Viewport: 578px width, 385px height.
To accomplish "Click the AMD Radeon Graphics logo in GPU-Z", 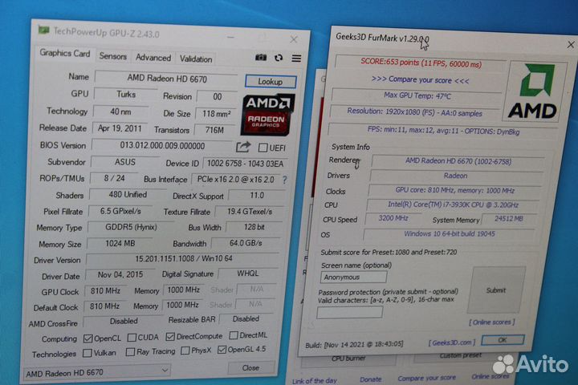I will pyautogui.click(x=267, y=115).
